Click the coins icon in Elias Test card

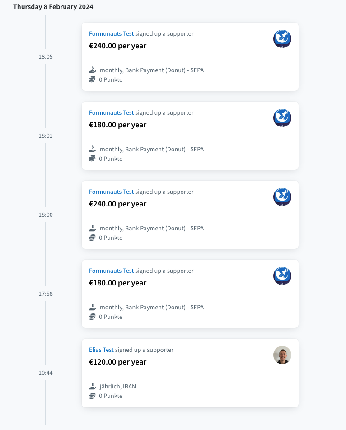92,396
